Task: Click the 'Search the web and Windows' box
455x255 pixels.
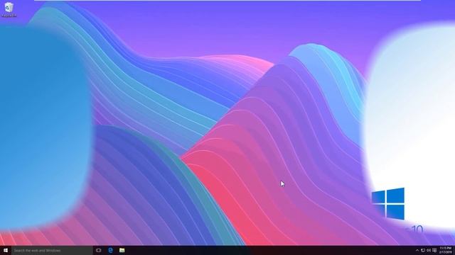Action: tap(52, 250)
